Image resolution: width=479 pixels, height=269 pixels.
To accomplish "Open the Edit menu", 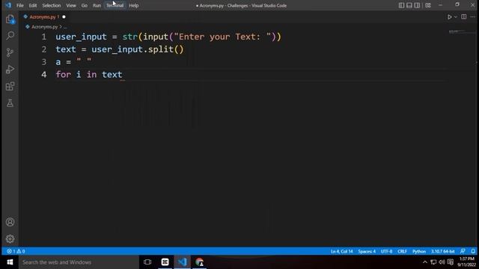I will (x=33, y=5).
